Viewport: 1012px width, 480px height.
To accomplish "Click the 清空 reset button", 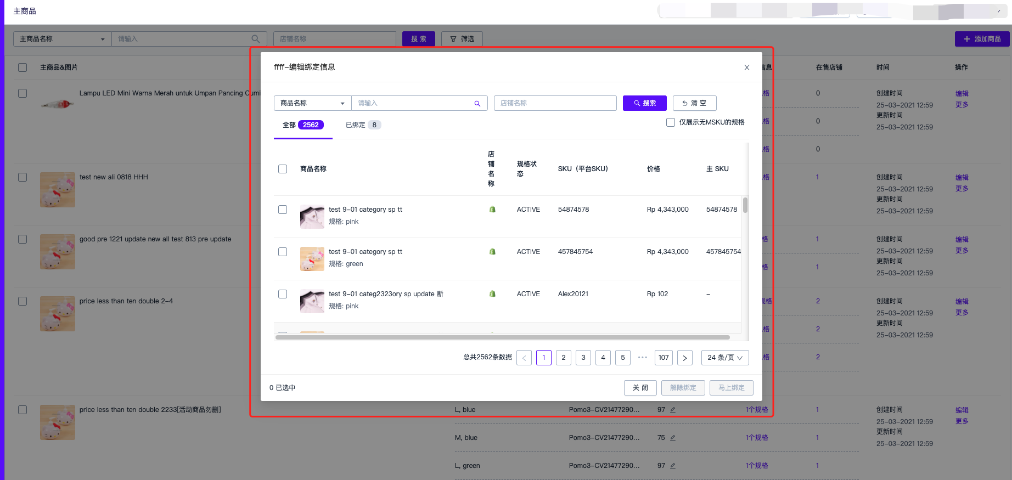I will tap(694, 103).
